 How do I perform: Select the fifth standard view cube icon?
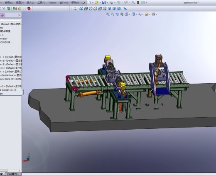coord(100,9)
